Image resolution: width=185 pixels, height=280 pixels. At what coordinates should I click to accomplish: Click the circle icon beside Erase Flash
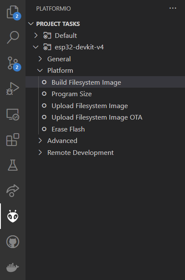point(44,129)
